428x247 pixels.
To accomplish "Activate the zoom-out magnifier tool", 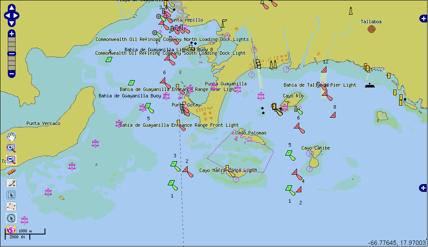I will [11, 159].
